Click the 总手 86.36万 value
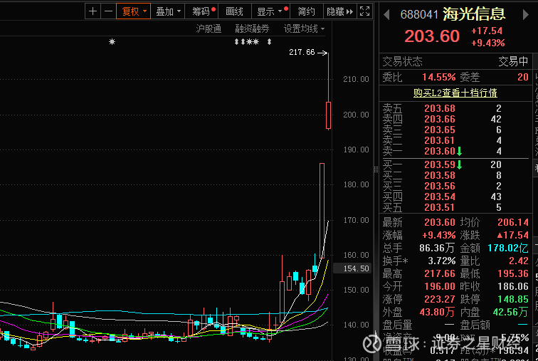This screenshot has width=538, height=361. [x=437, y=248]
